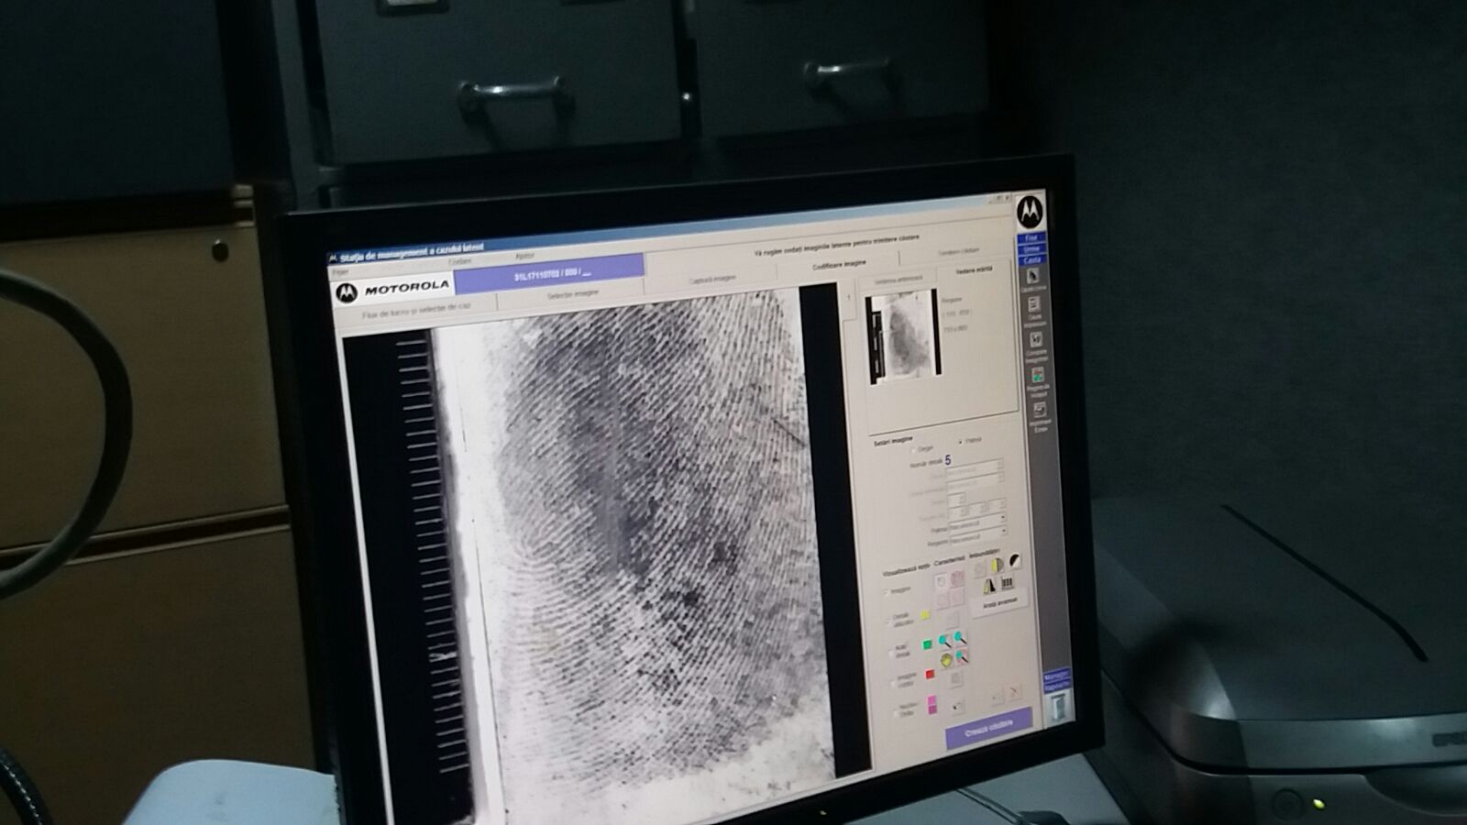Viewport: 1467px width, 825px height.
Task: Click the blue case number field in the header
Action: [550, 271]
